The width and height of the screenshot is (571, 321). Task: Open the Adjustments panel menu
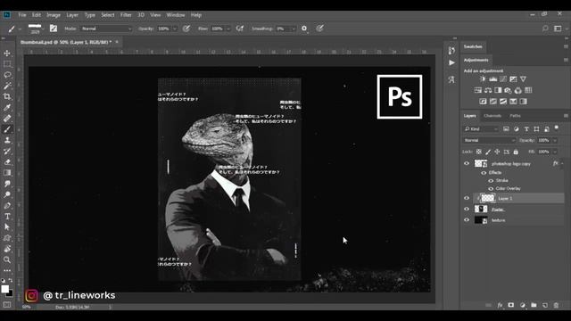coord(566,60)
